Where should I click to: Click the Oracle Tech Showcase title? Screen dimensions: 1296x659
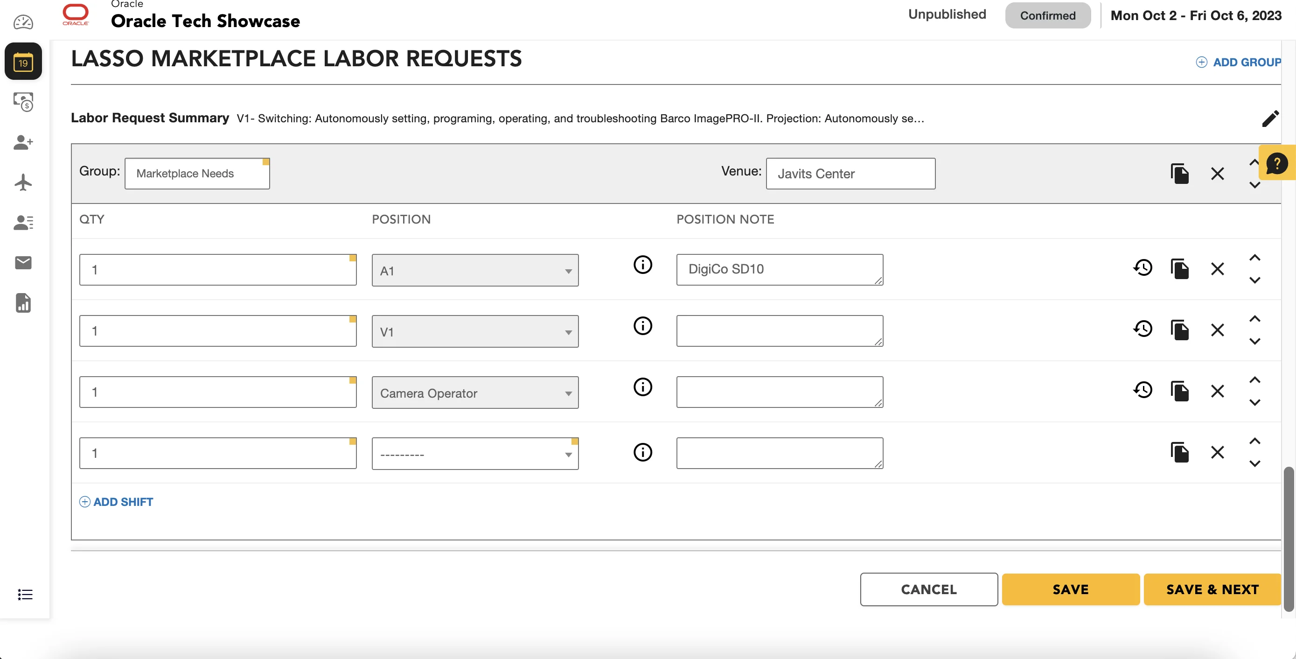click(x=205, y=21)
